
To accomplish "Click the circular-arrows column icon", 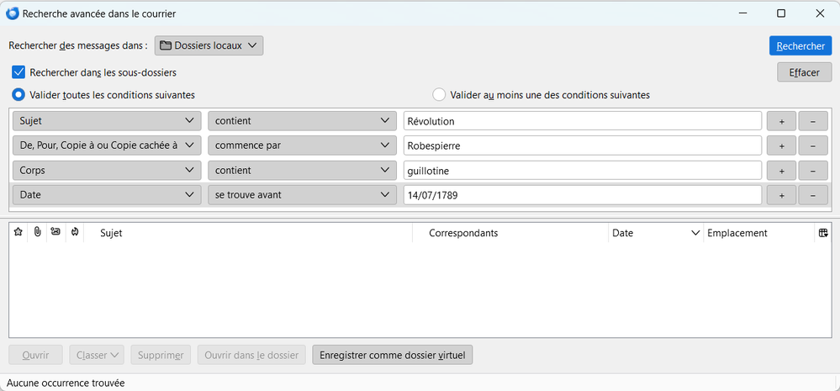I will coord(74,233).
